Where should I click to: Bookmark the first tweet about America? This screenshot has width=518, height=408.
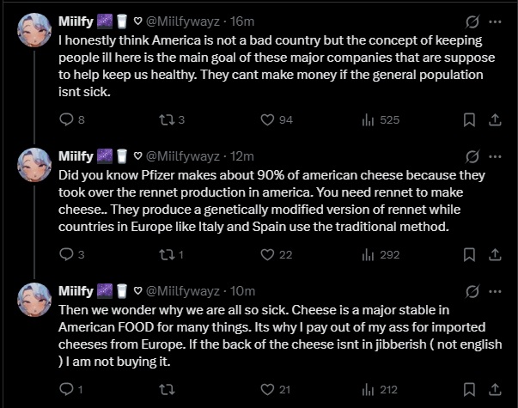pyautogui.click(x=469, y=119)
